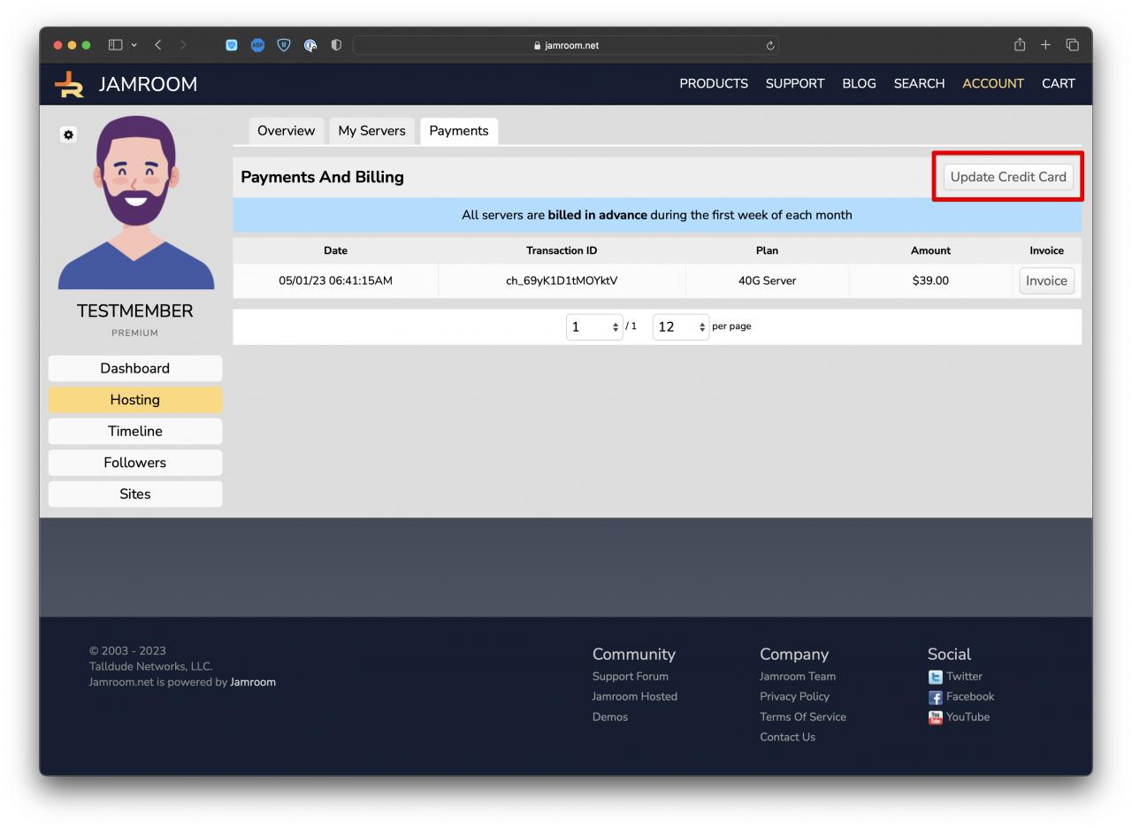Click the AdBlock Plus extension icon

point(257,45)
